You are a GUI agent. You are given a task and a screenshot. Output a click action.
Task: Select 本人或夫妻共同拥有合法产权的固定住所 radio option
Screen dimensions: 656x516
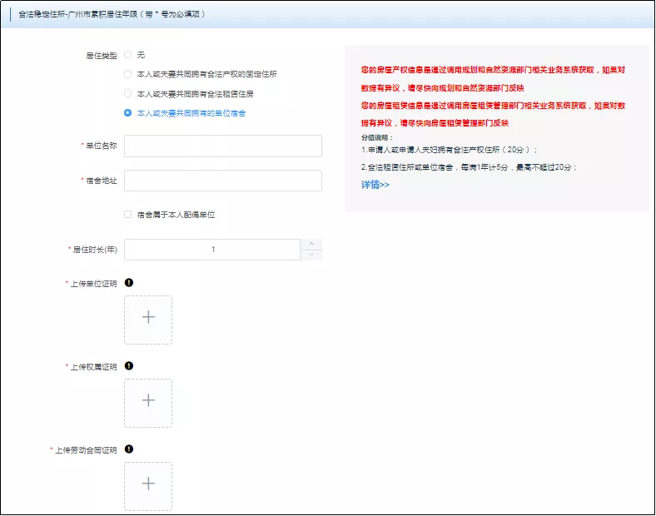128,74
